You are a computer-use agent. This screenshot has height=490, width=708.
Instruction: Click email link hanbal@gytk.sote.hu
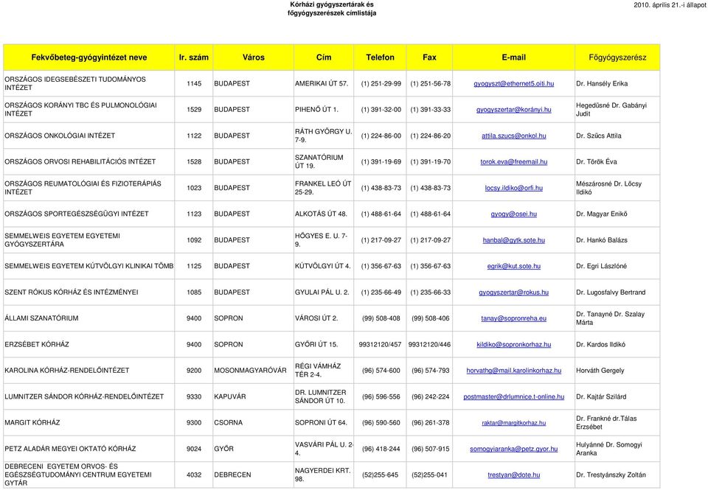(x=513, y=240)
